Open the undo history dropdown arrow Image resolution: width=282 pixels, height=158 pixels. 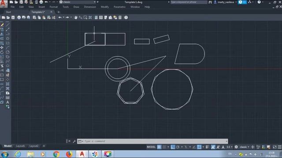click(63, 18)
